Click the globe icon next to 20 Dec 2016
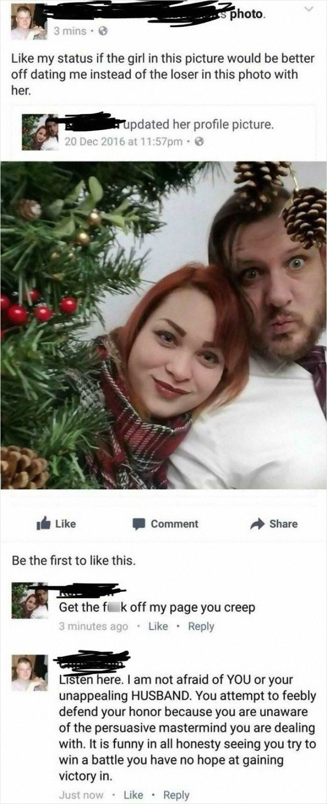Viewport: 327px width, 804px height. [198, 141]
